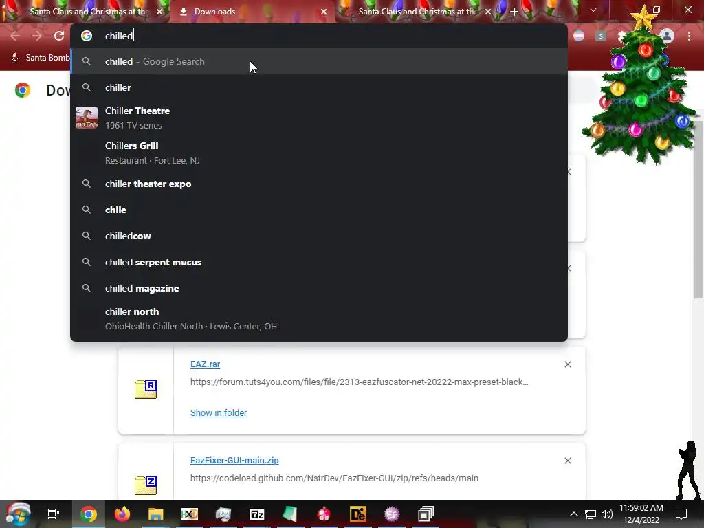Click the Google icon in the address bar
Viewport: 704px width, 528px height.
(x=87, y=36)
